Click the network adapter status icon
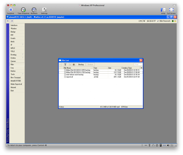 coord(164,145)
